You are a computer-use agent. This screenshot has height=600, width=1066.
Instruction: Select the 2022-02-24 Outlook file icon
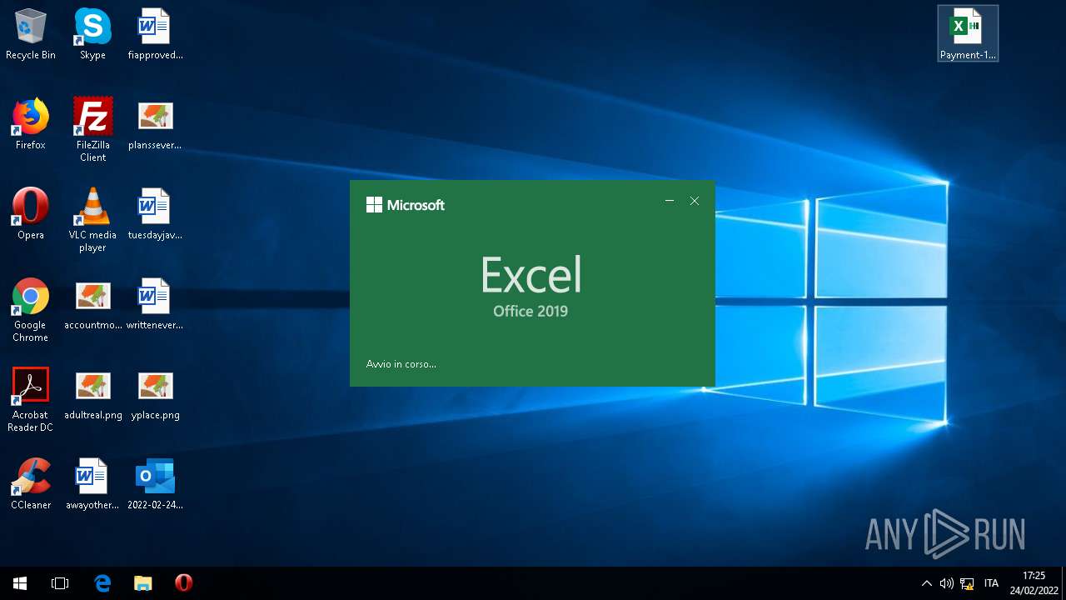(155, 484)
